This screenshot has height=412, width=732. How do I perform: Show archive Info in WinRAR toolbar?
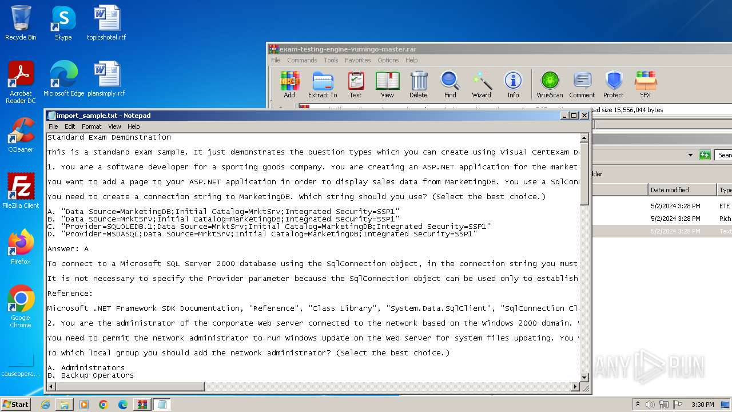513,85
